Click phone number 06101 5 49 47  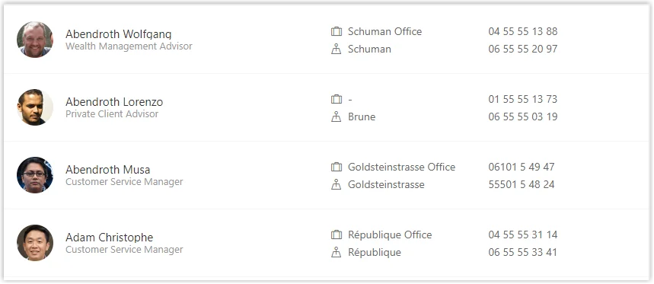coord(522,168)
